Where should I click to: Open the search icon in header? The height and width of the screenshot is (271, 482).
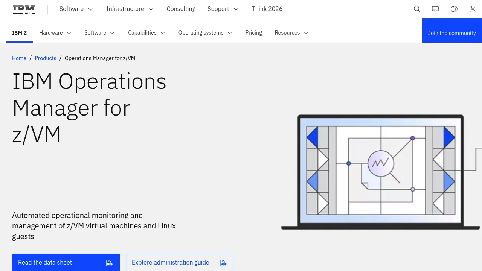(417, 9)
